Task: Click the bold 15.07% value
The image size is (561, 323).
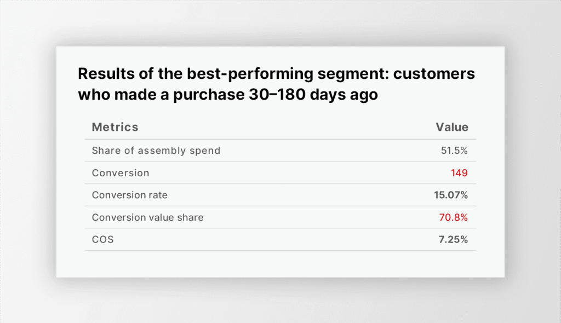Action: pyautogui.click(x=451, y=195)
